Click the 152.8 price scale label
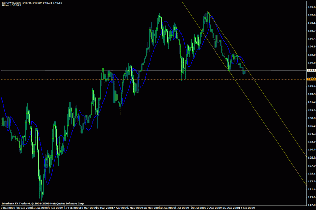This screenshot has height=210, width=316. pyautogui.click(x=312, y=55)
